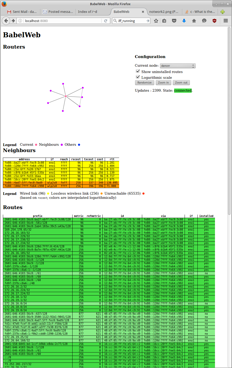Show bookmarks list
This screenshot has height=368, width=232.
pyautogui.click(x=164, y=21)
